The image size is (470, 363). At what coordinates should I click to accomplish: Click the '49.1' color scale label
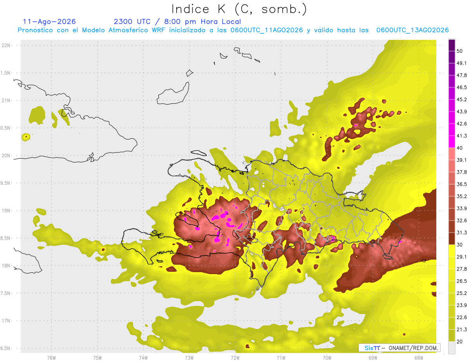(x=461, y=63)
